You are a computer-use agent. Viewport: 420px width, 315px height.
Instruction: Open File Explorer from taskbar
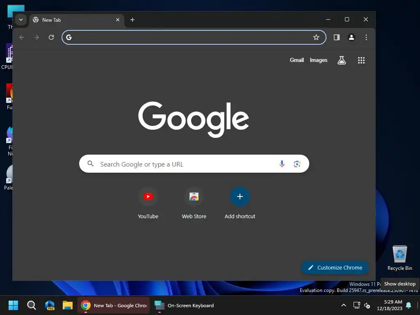tap(68, 305)
